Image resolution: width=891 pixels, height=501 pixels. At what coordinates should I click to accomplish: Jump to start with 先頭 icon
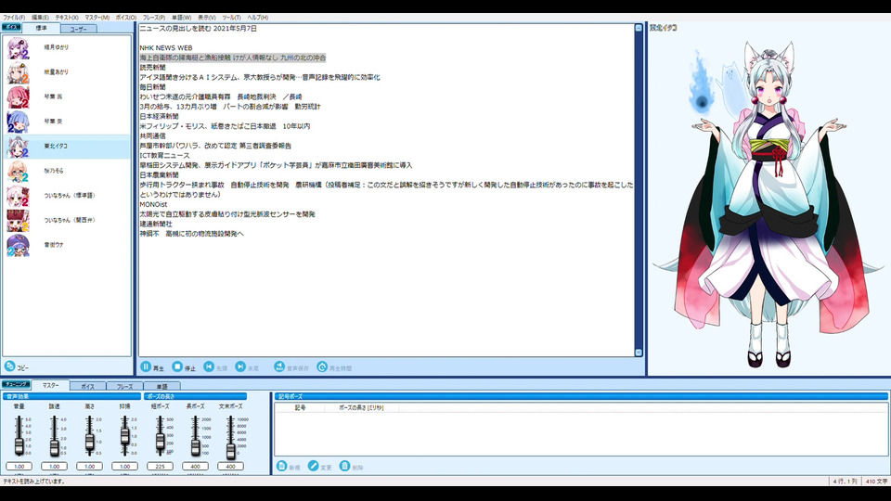pos(209,367)
